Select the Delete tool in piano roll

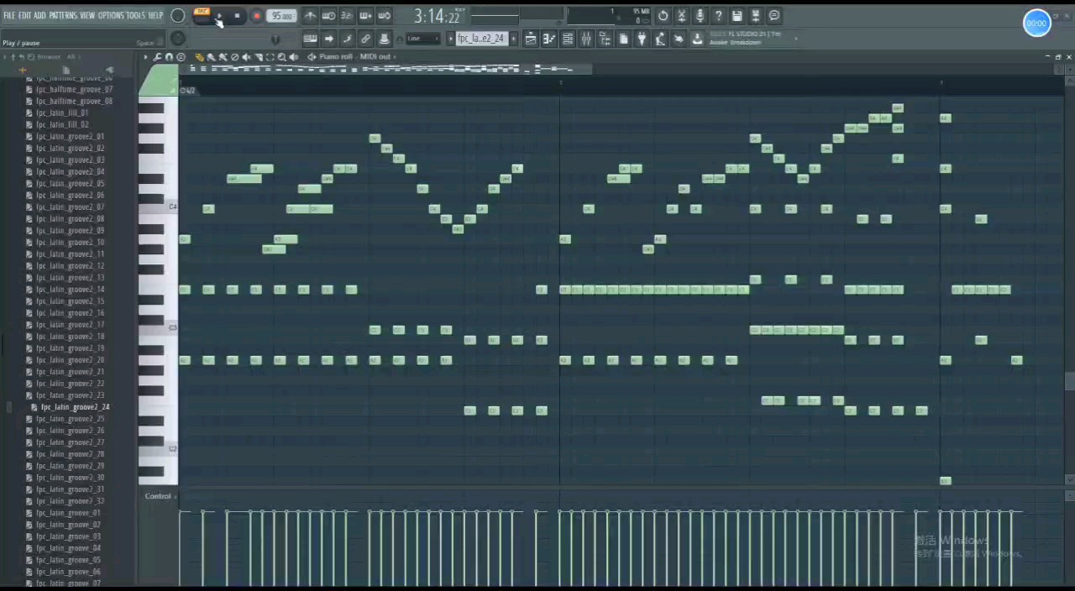(234, 57)
